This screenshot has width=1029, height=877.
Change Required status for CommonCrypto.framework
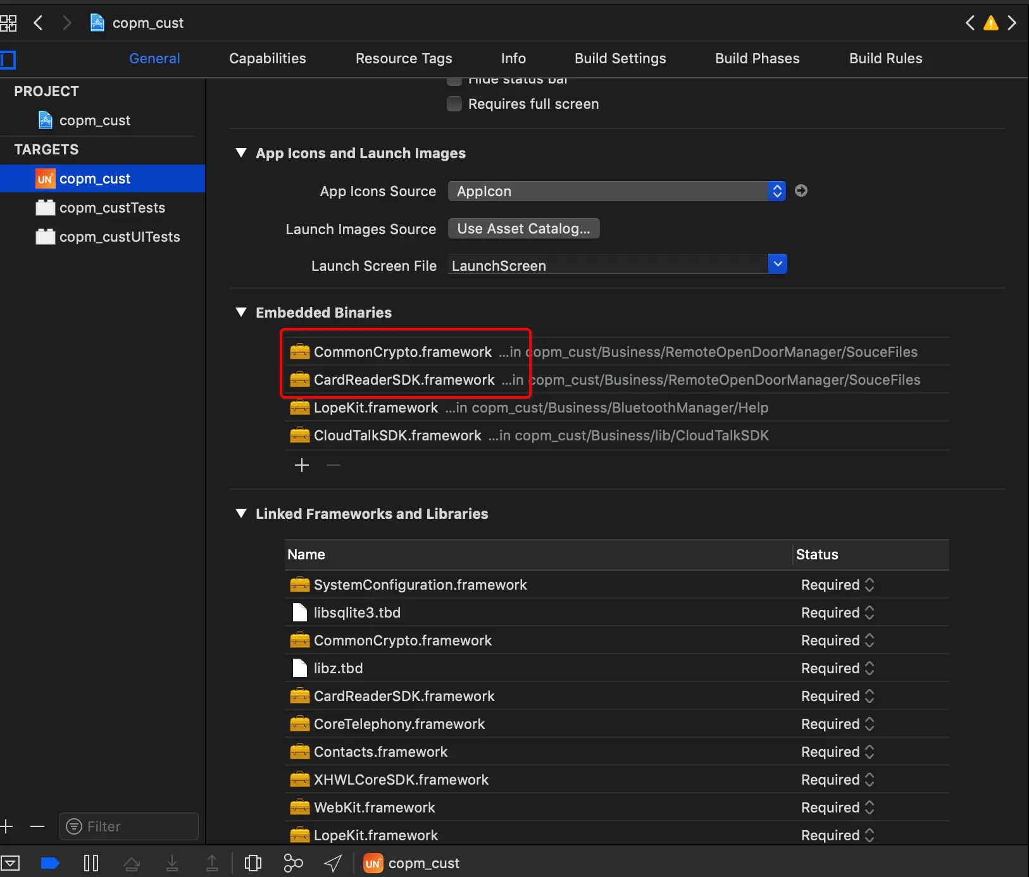(869, 640)
